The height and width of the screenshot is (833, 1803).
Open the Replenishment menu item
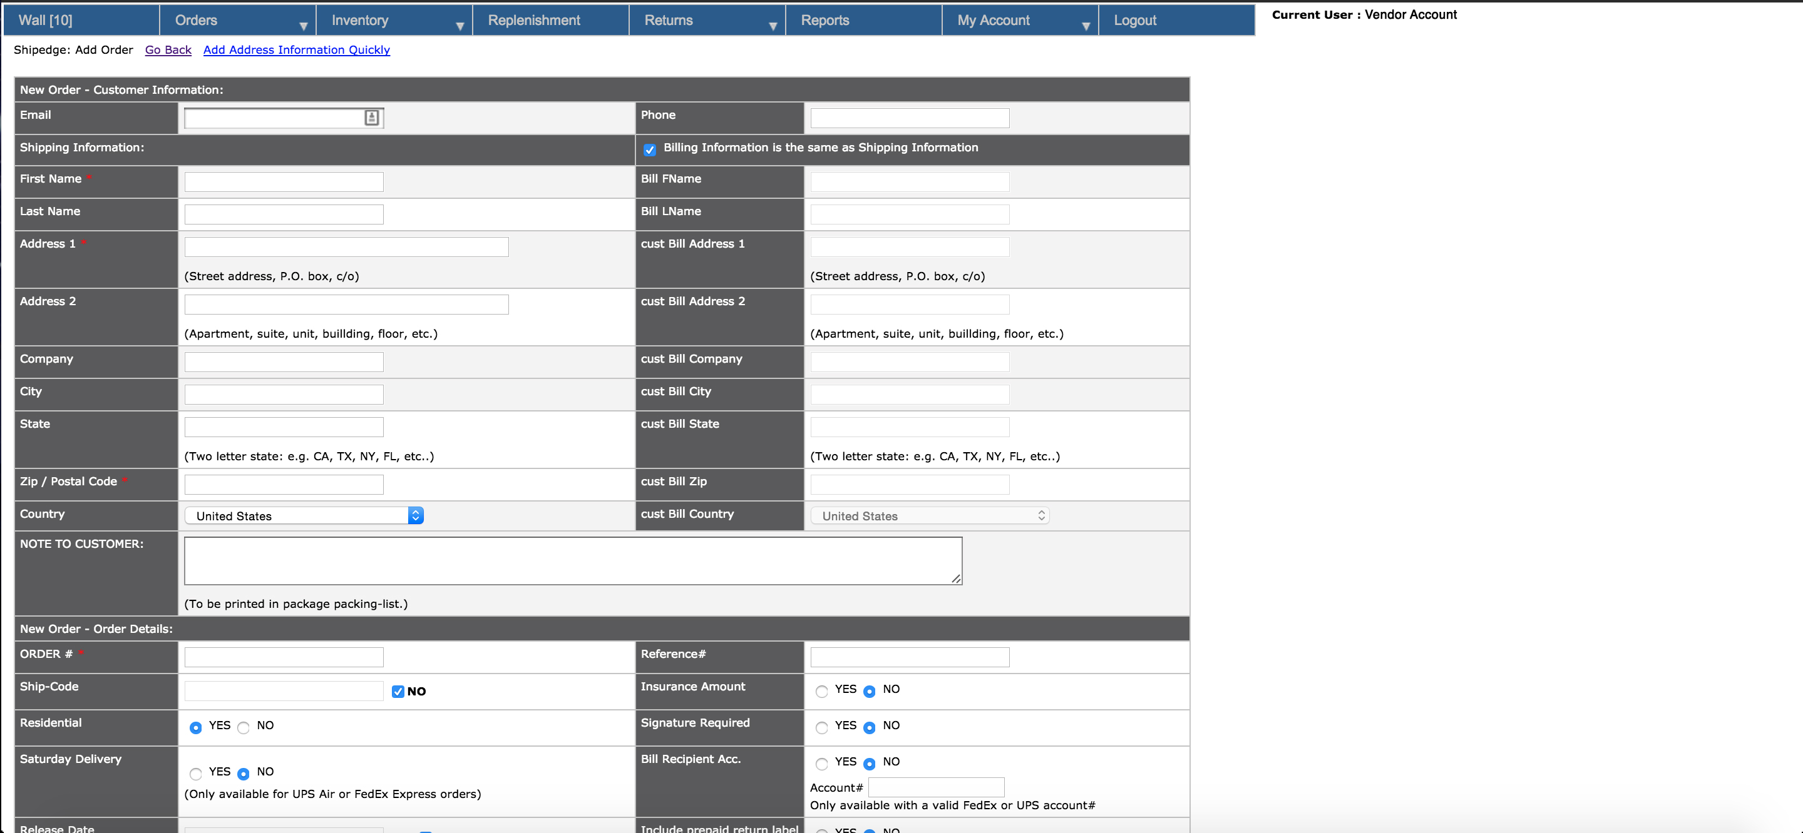click(533, 20)
